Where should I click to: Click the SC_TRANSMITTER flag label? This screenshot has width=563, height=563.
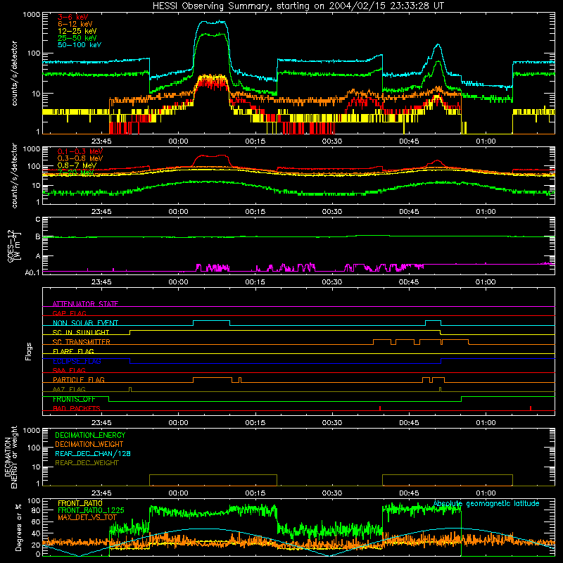(x=82, y=342)
